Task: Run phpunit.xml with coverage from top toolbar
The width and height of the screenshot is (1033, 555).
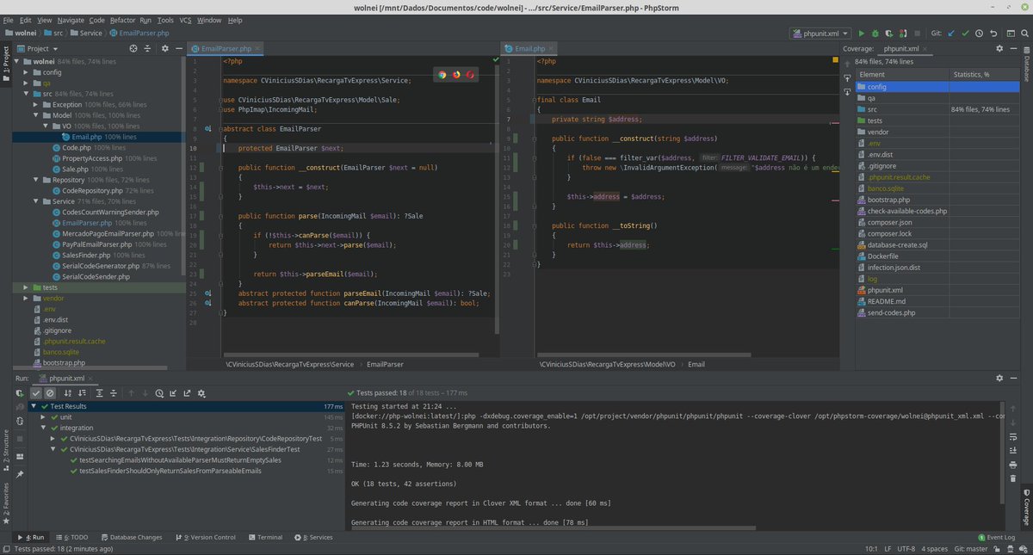Action: 888,34
